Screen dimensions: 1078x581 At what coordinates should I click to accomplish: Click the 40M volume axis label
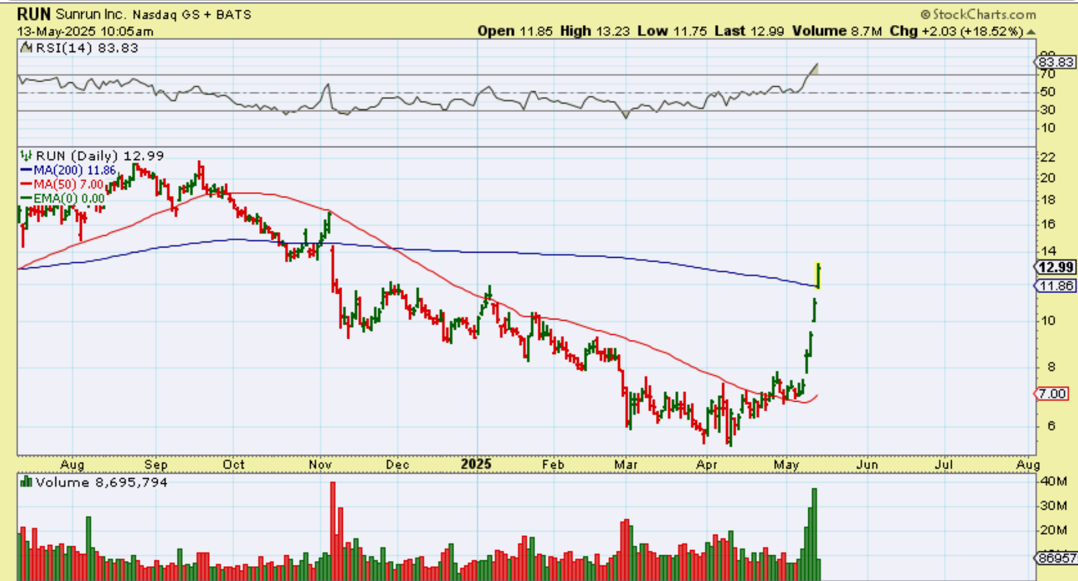(1053, 481)
